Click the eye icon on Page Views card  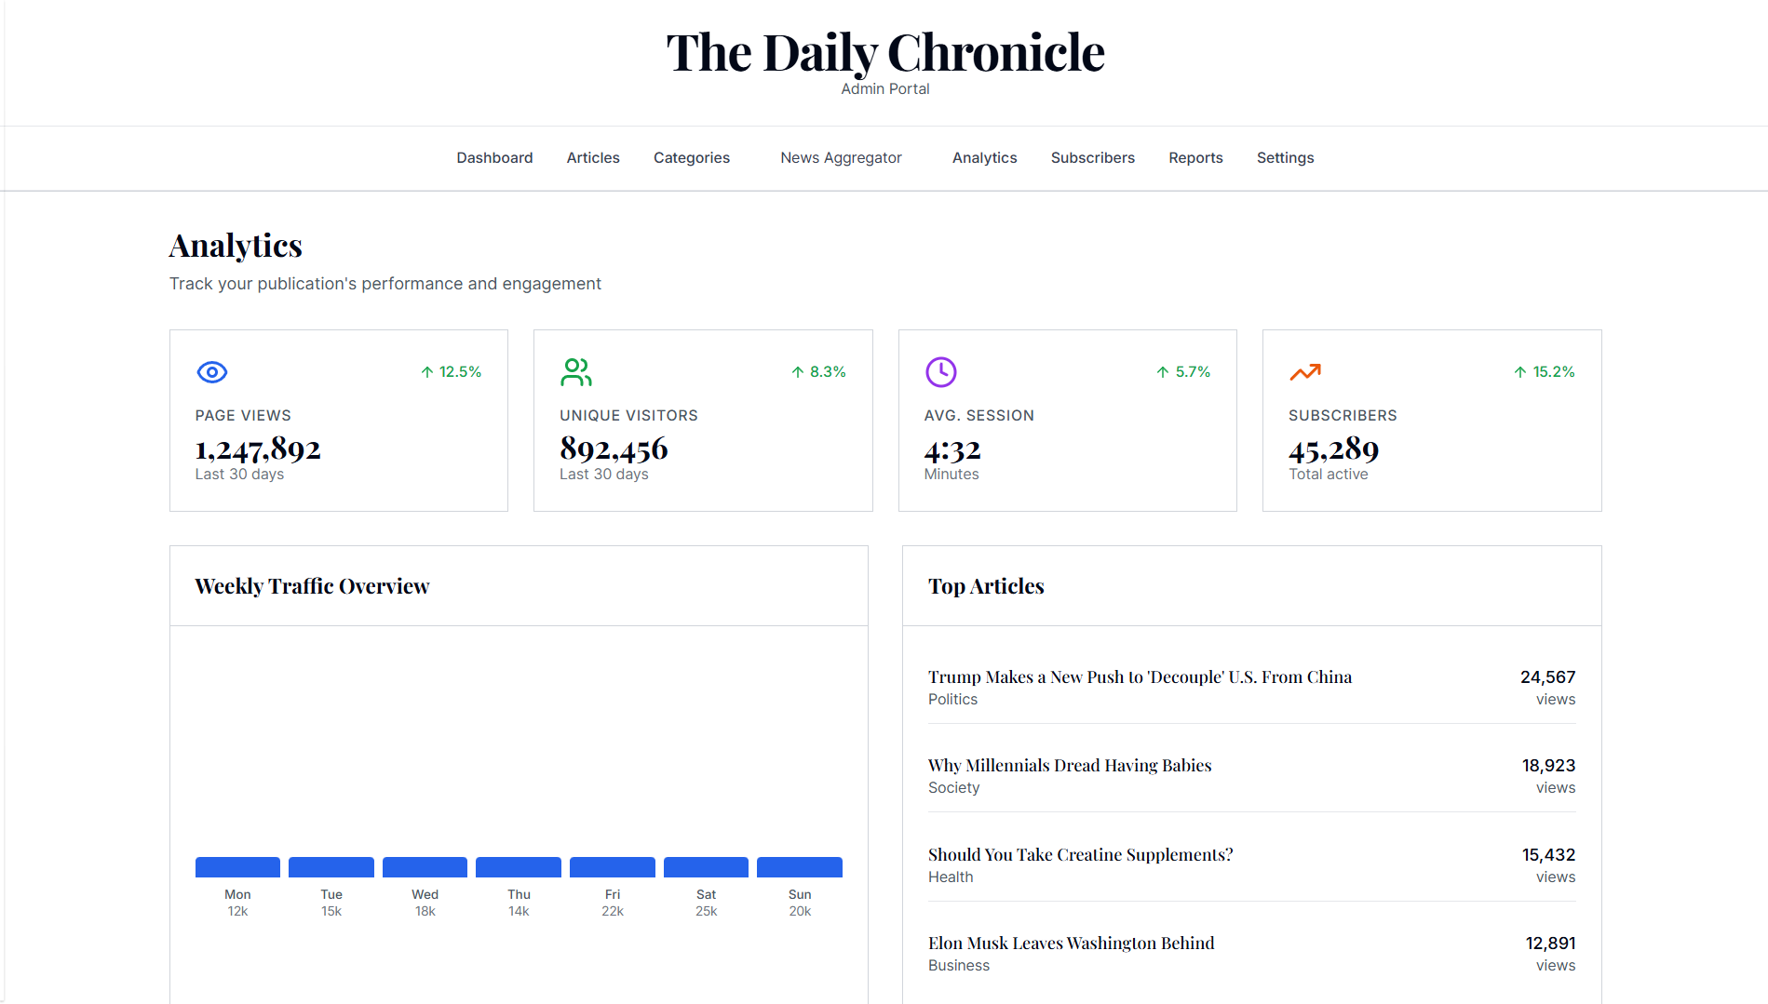[x=212, y=372]
